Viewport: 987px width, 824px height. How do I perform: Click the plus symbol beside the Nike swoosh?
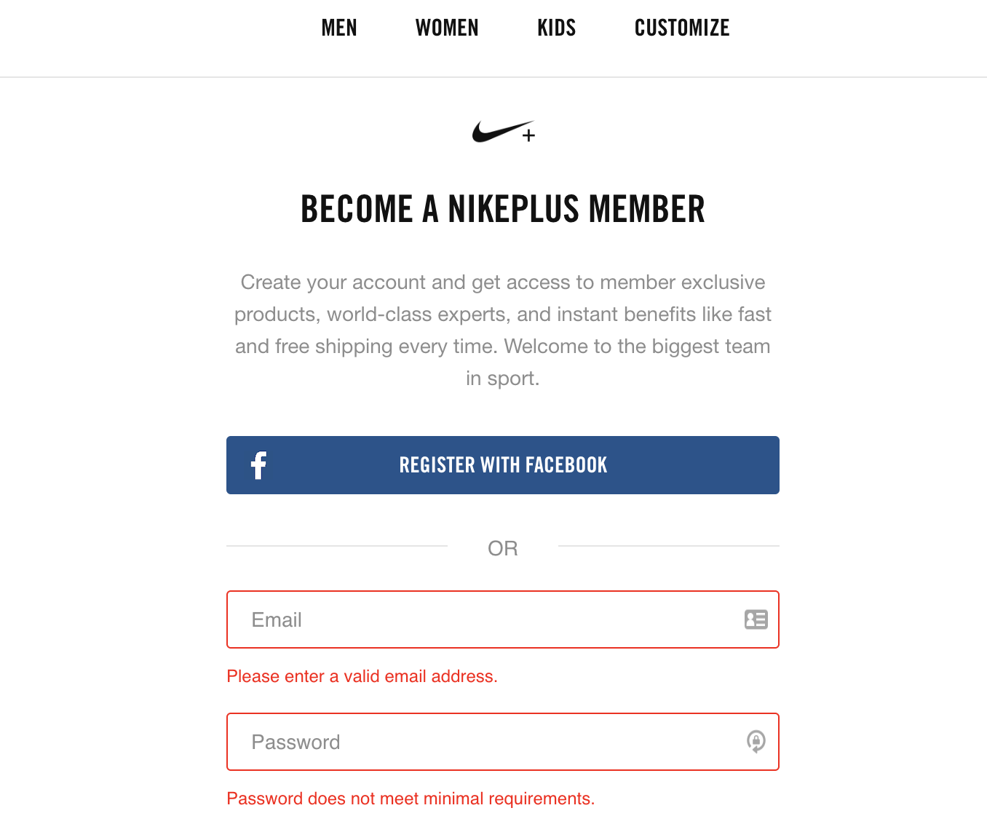click(529, 135)
